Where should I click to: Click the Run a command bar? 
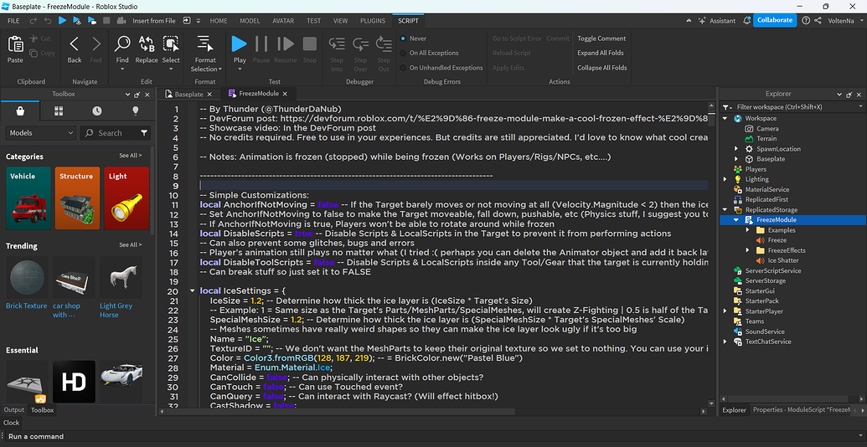pyautogui.click(x=434, y=436)
